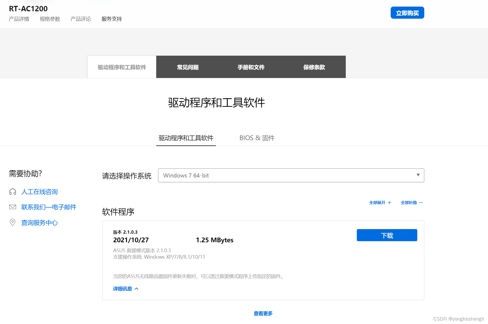Image resolution: width=488 pixels, height=324 pixels.
Task: Open the 查询服务中心 link
Action: pos(40,223)
